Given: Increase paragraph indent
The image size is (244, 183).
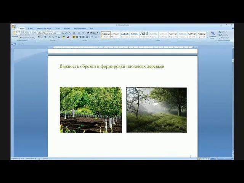Looking at the screenshot, I should [91, 33].
